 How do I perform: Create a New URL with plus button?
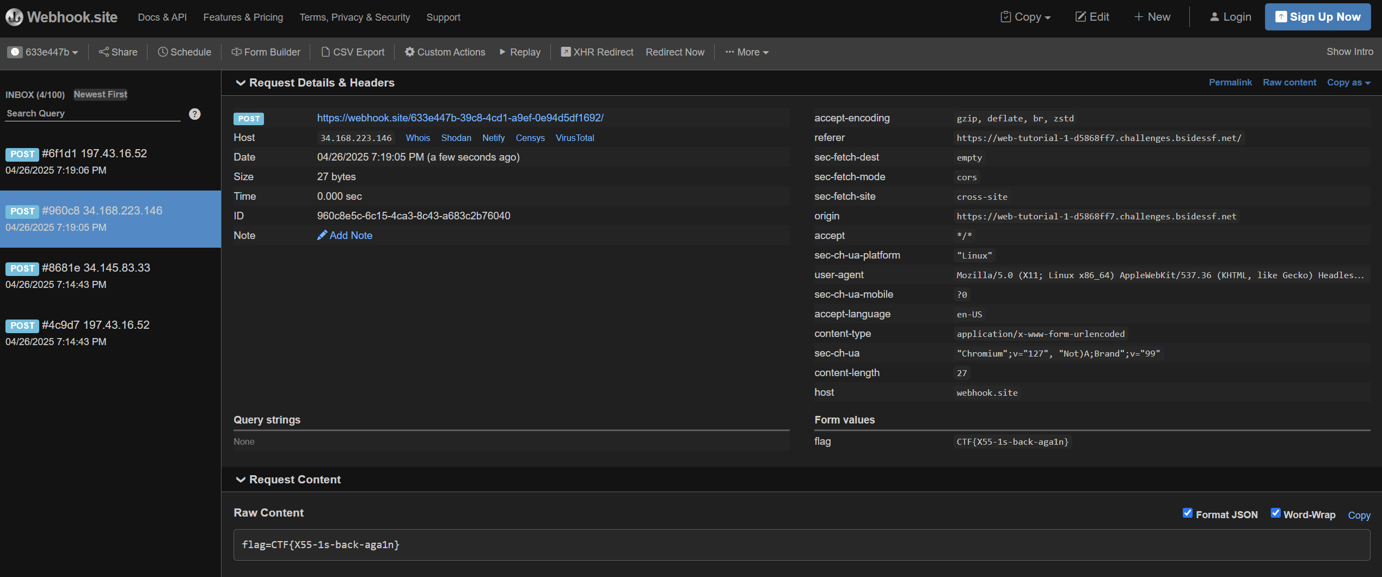coord(1152,17)
